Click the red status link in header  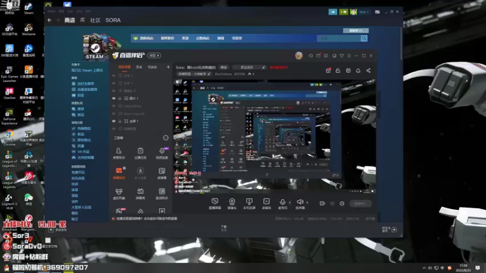[279, 67]
